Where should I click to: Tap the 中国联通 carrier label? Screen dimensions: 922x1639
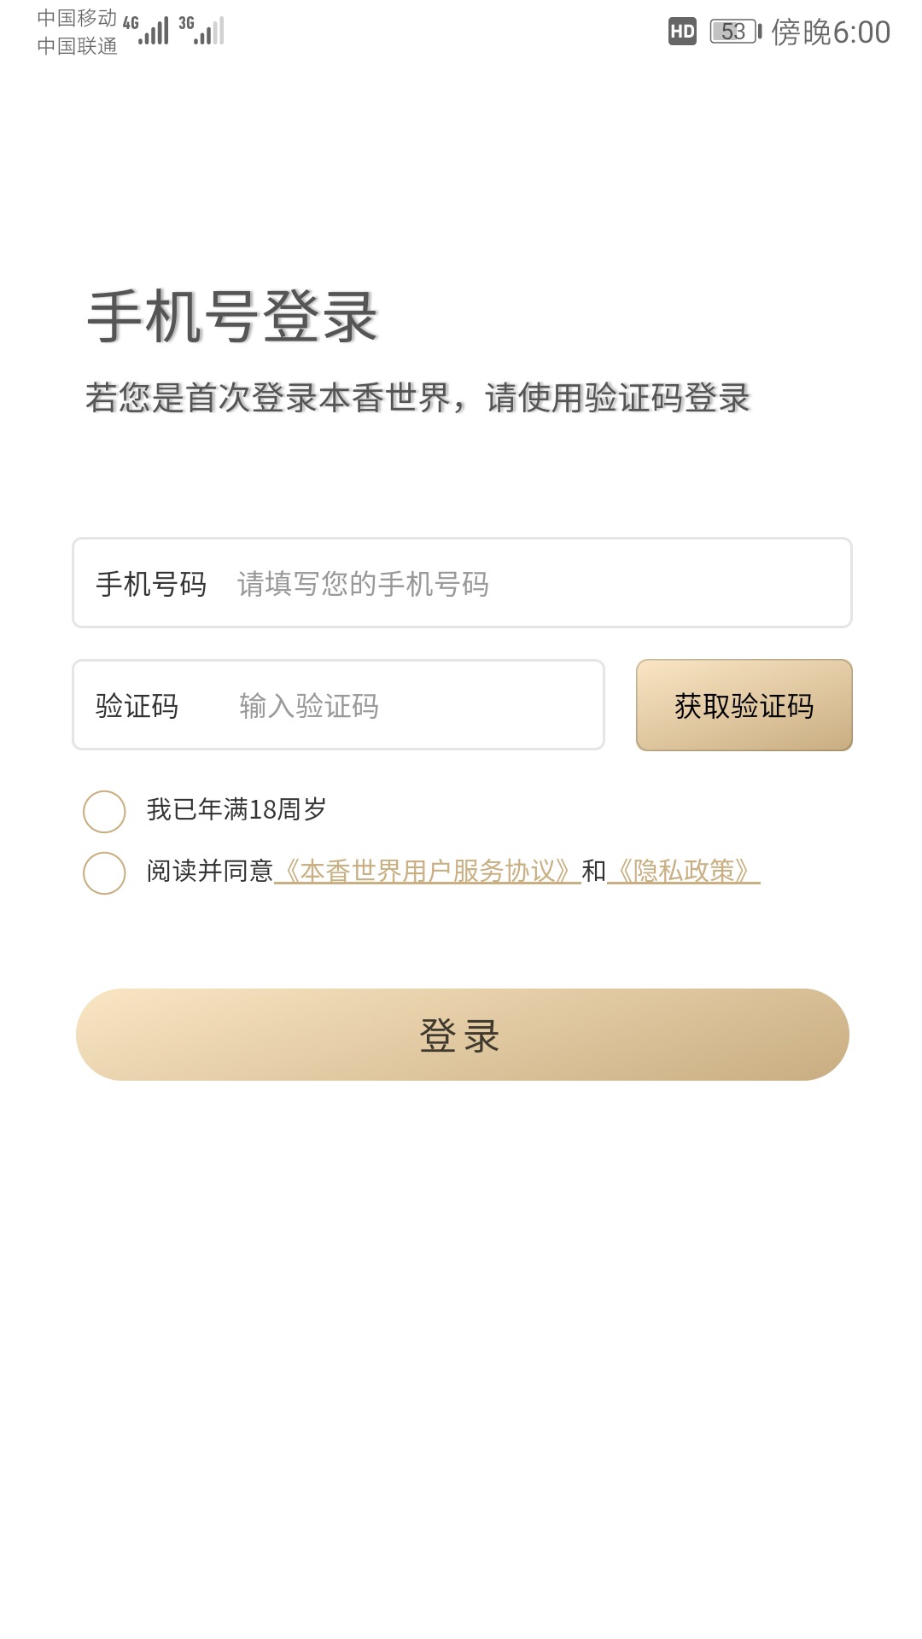(x=77, y=46)
